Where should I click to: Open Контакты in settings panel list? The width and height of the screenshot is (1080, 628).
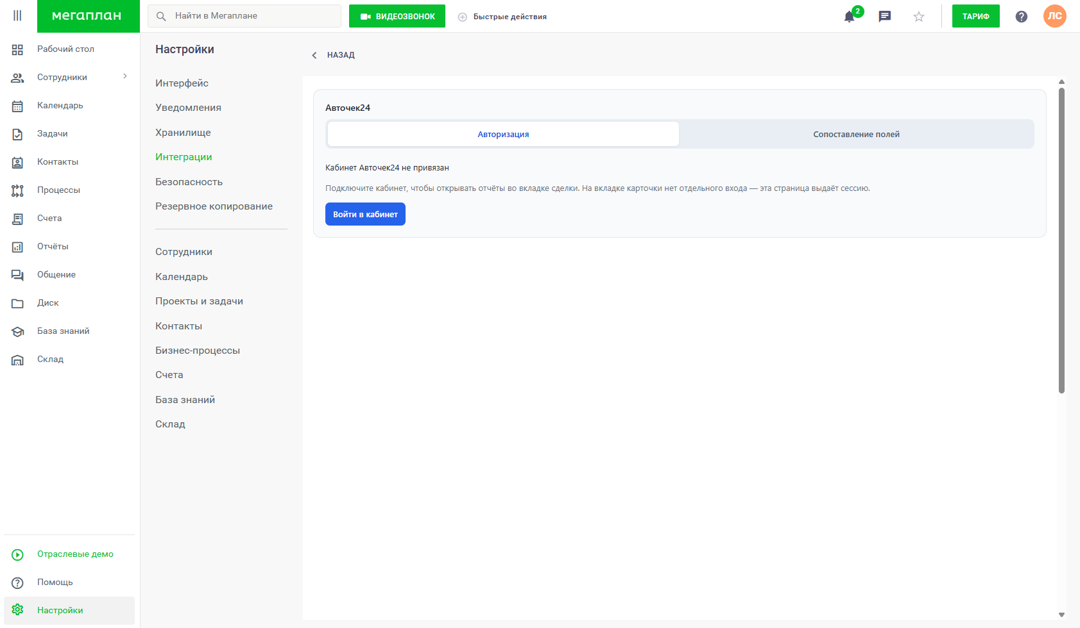point(178,326)
